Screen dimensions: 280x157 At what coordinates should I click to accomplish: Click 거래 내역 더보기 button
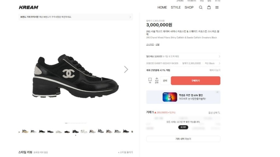point(183,139)
